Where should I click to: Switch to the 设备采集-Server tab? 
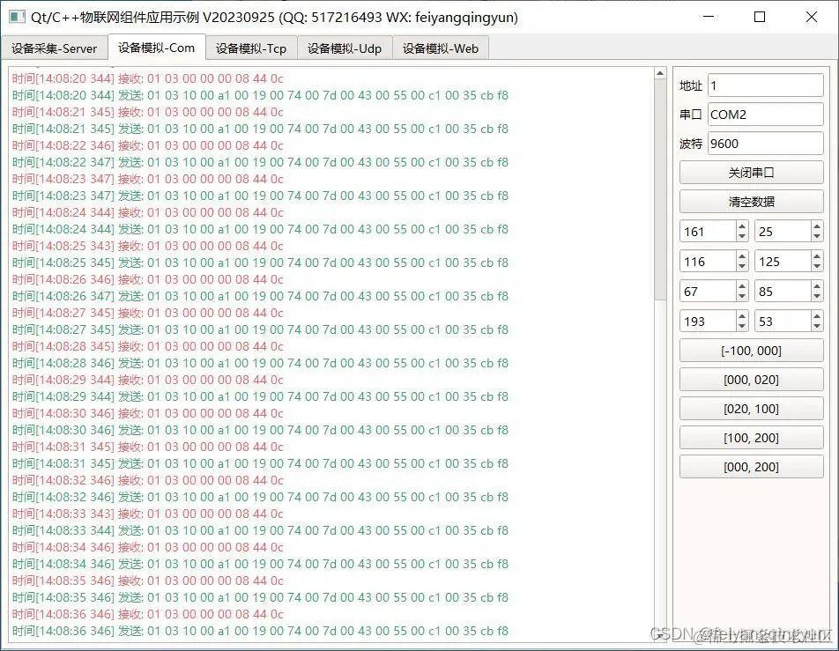click(55, 48)
